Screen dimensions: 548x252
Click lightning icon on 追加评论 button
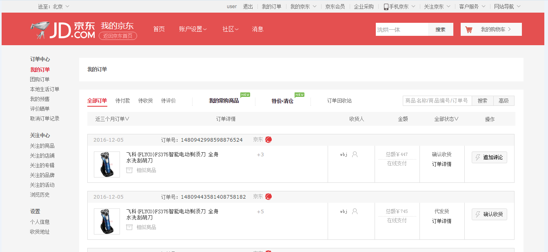478,157
